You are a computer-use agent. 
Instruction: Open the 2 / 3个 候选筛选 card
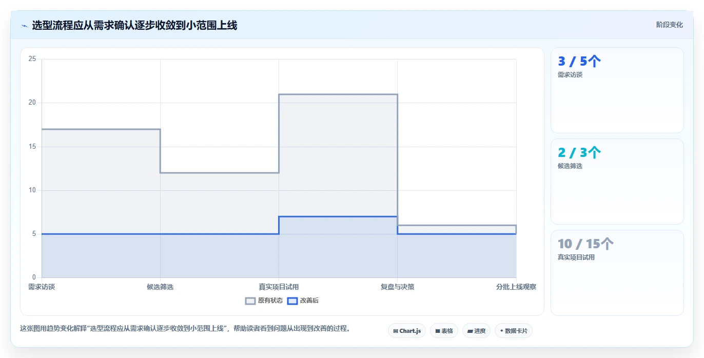[617, 182]
